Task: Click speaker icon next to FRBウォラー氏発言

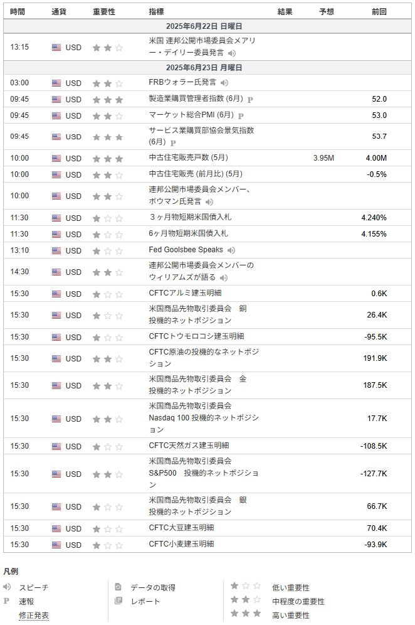Action: pyautogui.click(x=224, y=83)
